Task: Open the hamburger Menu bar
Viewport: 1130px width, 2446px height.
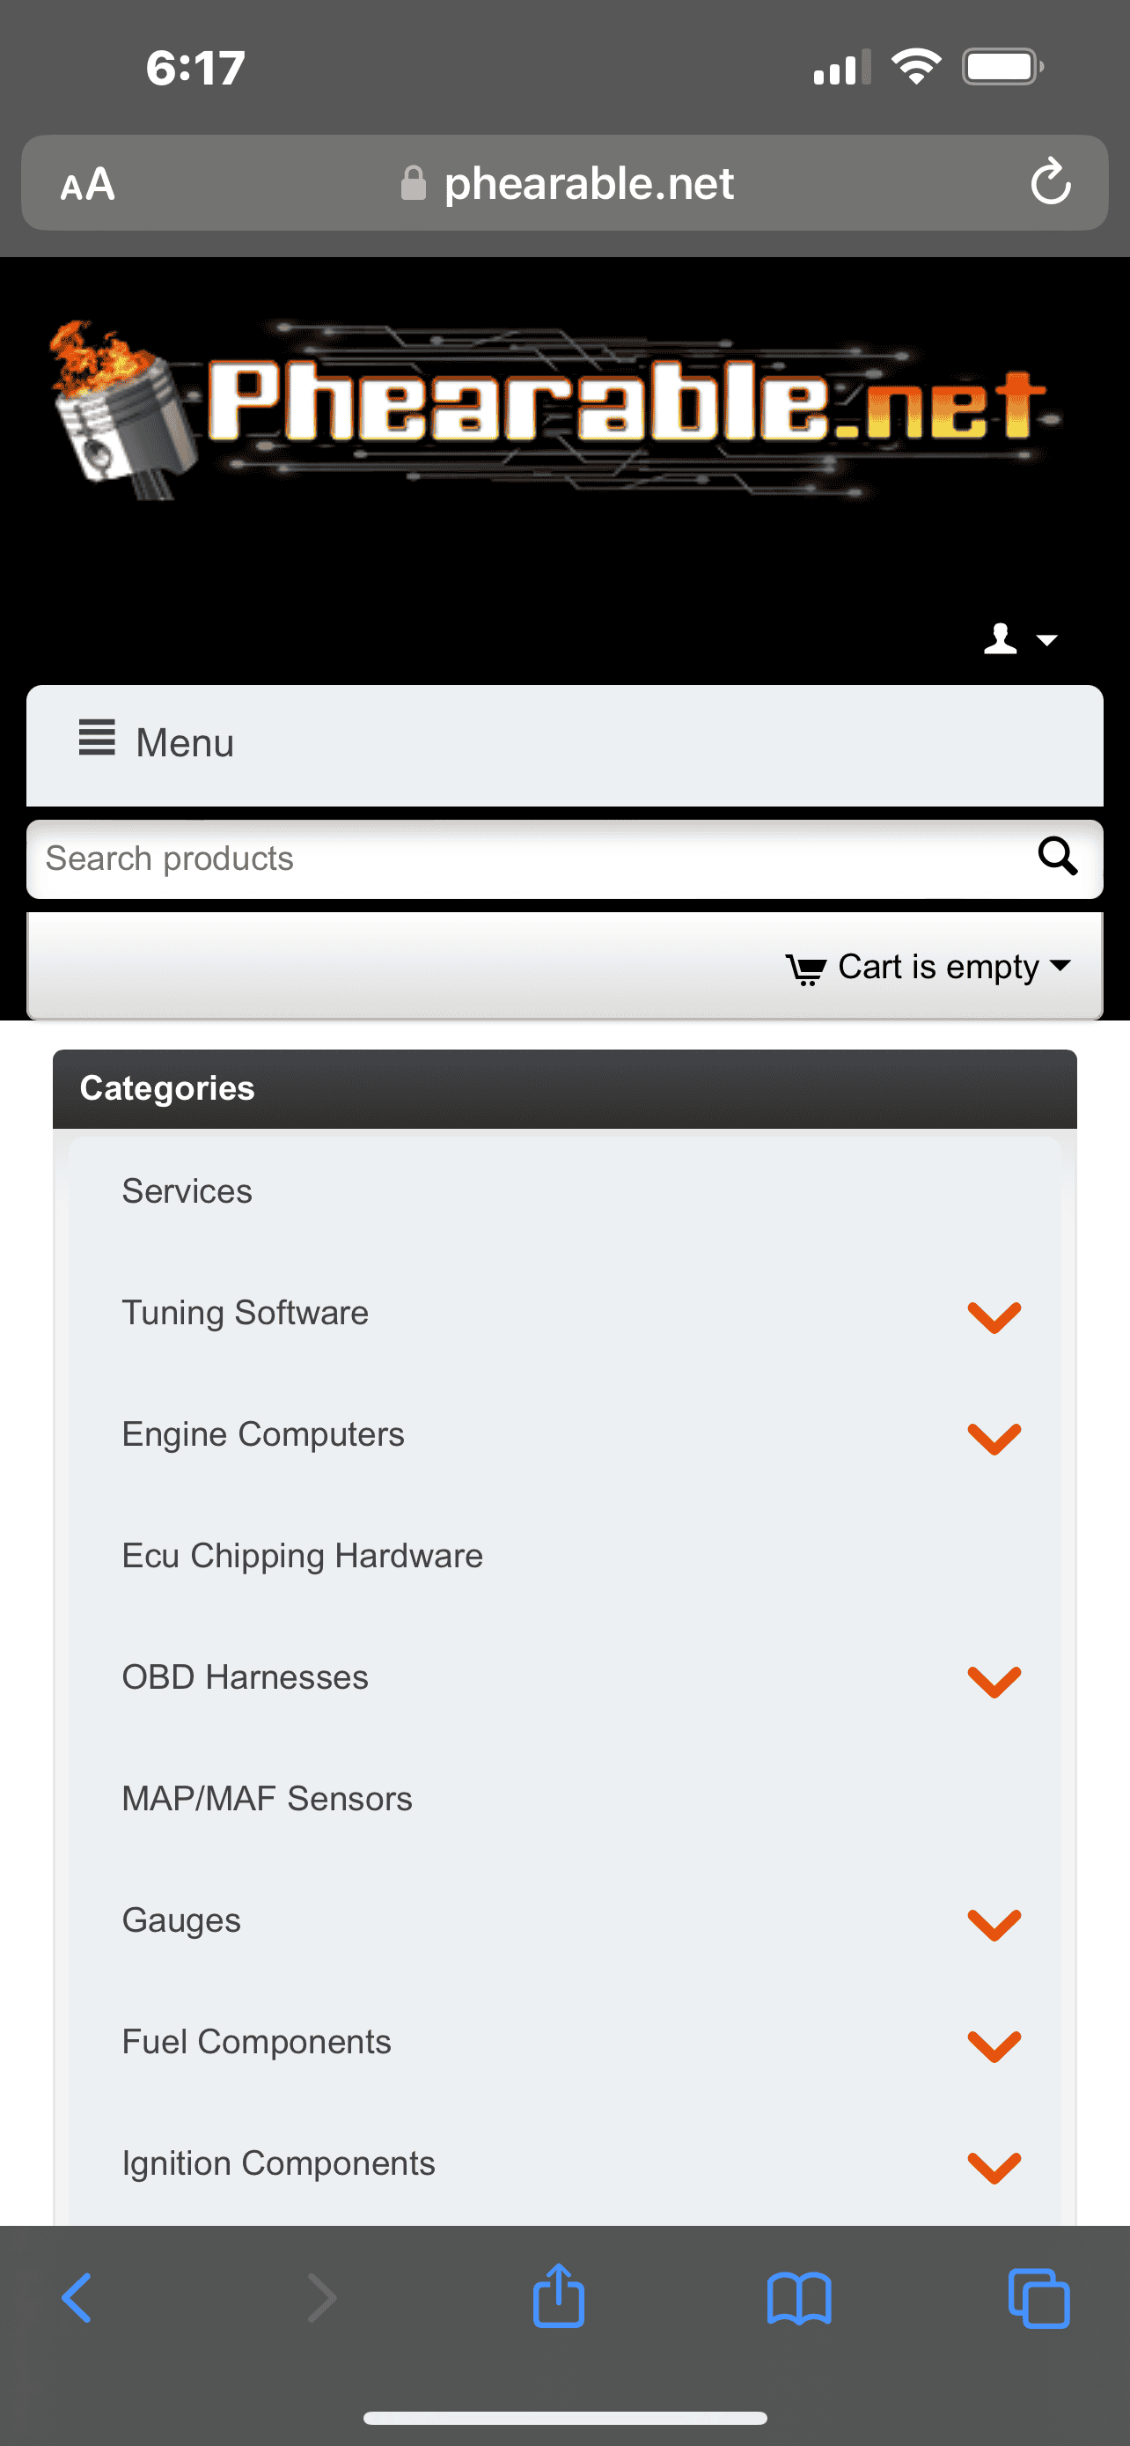Action: tap(564, 743)
